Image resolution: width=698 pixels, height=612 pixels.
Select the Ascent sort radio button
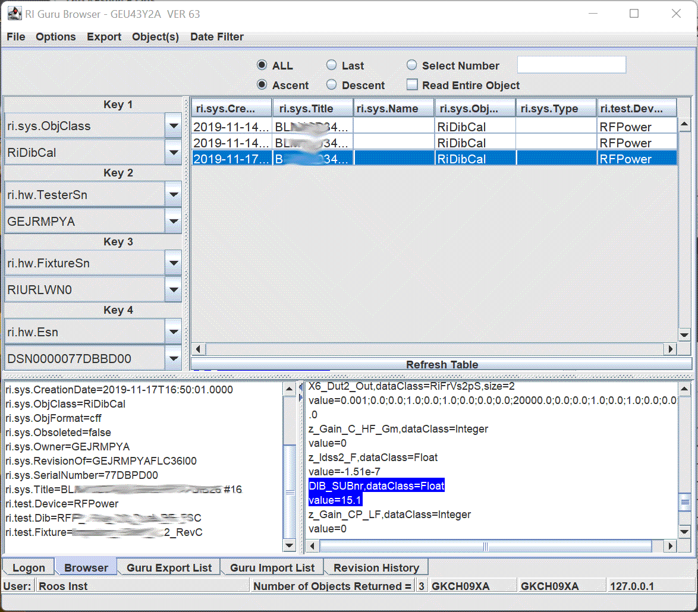[262, 84]
